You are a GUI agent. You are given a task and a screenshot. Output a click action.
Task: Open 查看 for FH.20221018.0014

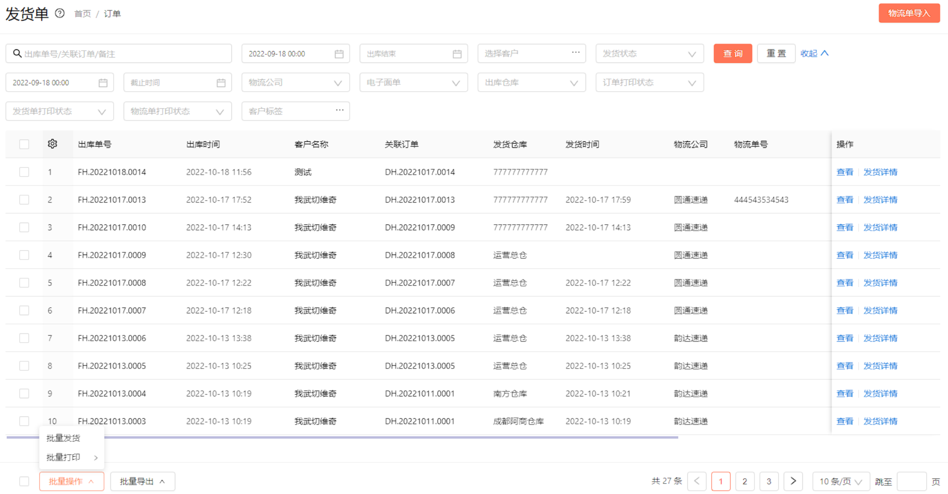point(845,172)
